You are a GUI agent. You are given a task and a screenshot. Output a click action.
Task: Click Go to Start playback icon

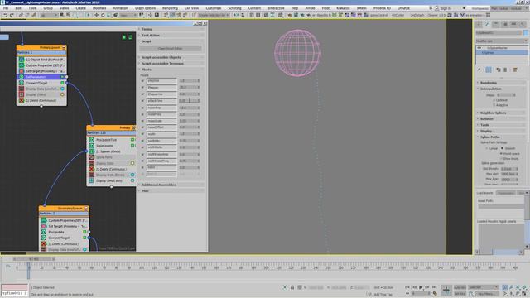[407, 287]
